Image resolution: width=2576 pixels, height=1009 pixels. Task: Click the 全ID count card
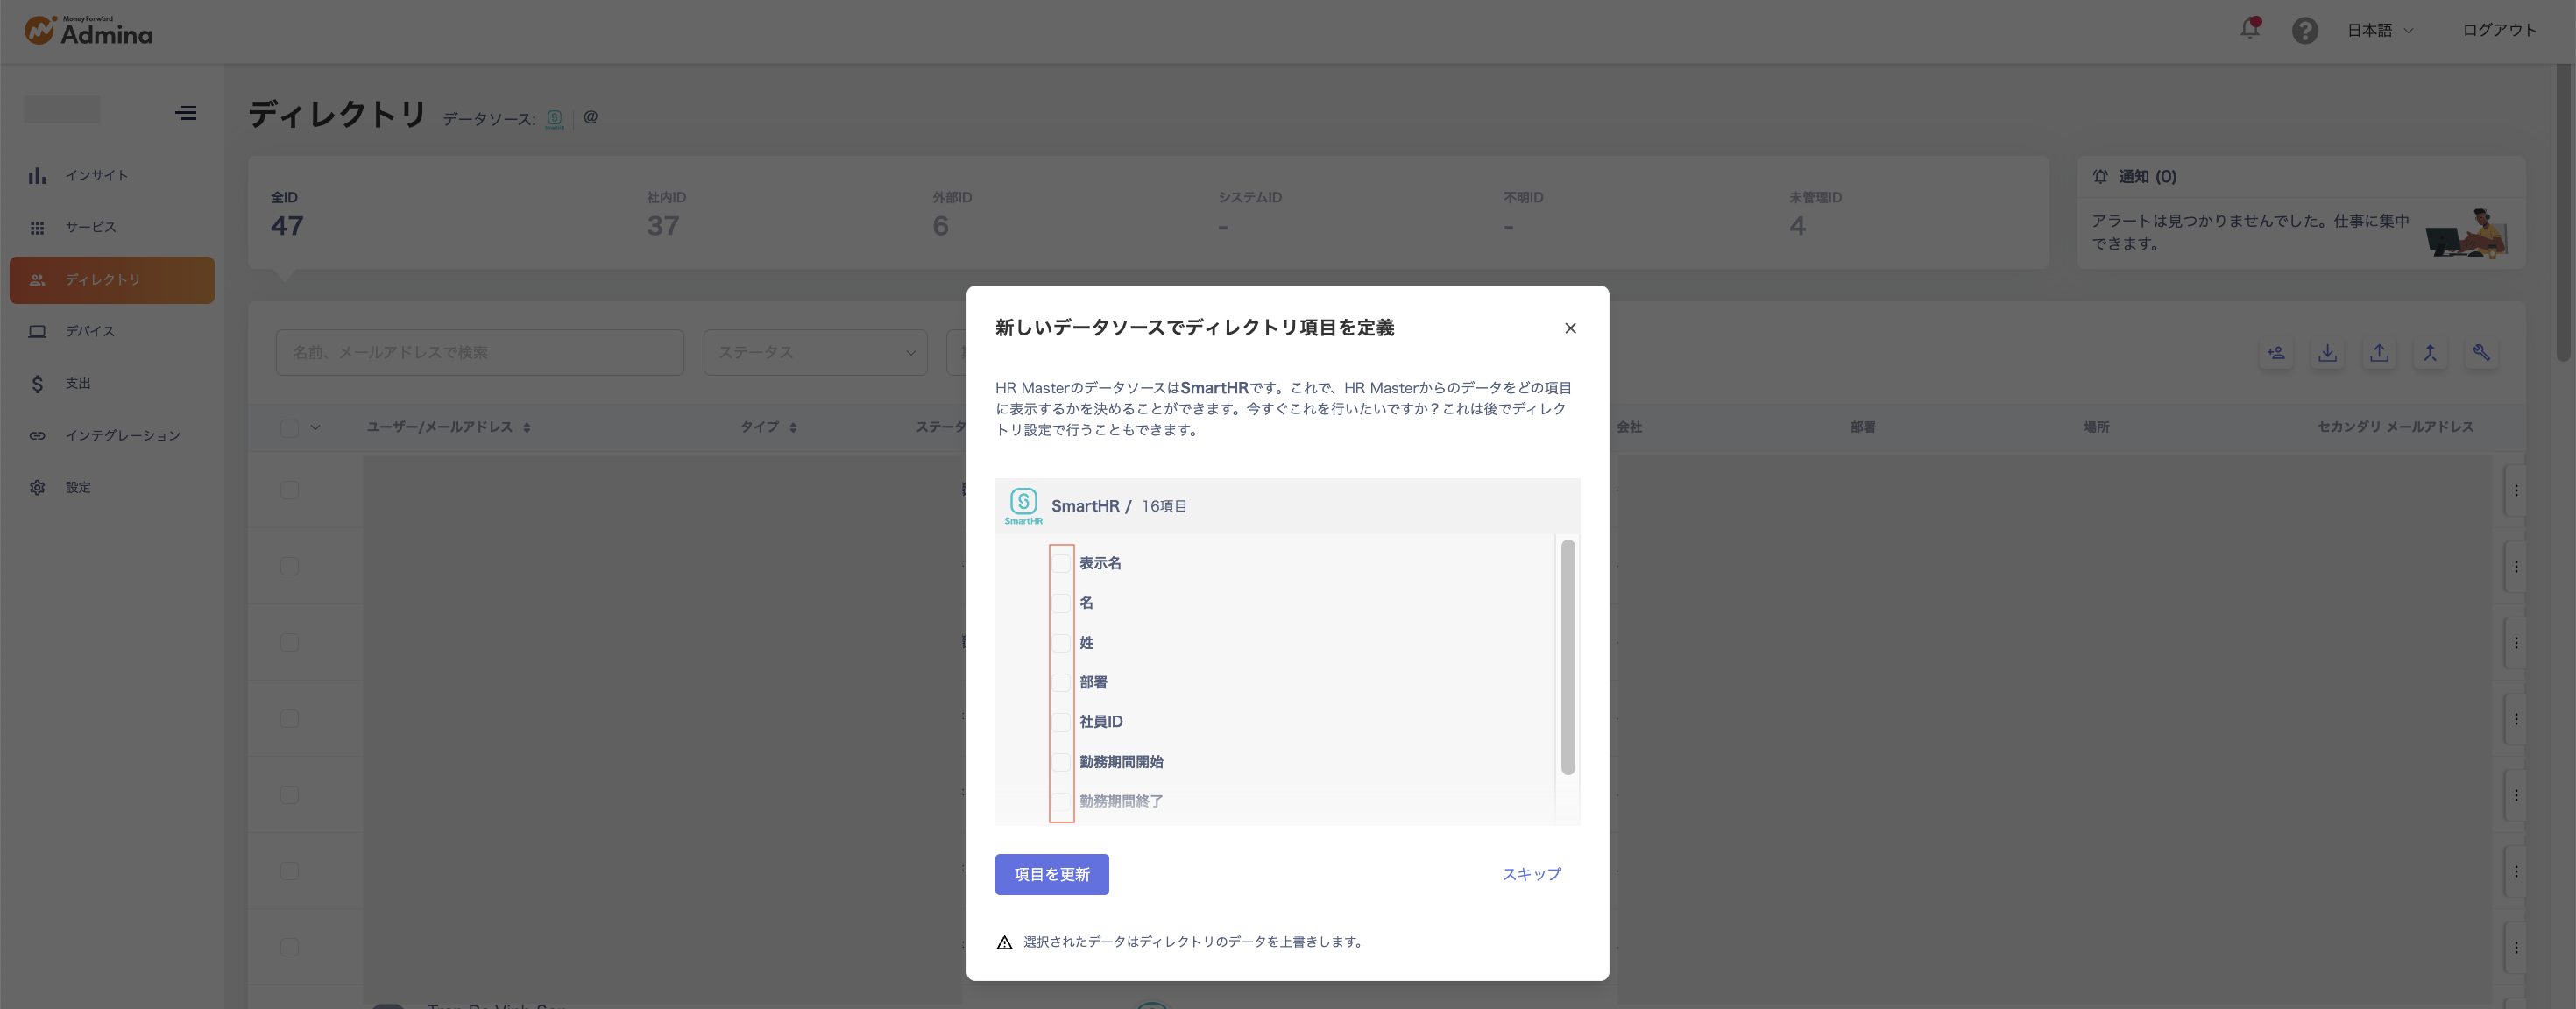point(287,214)
